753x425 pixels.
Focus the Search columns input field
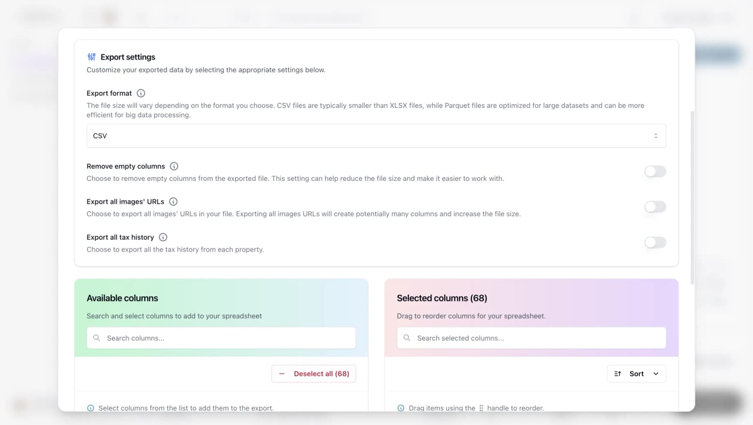(x=221, y=338)
